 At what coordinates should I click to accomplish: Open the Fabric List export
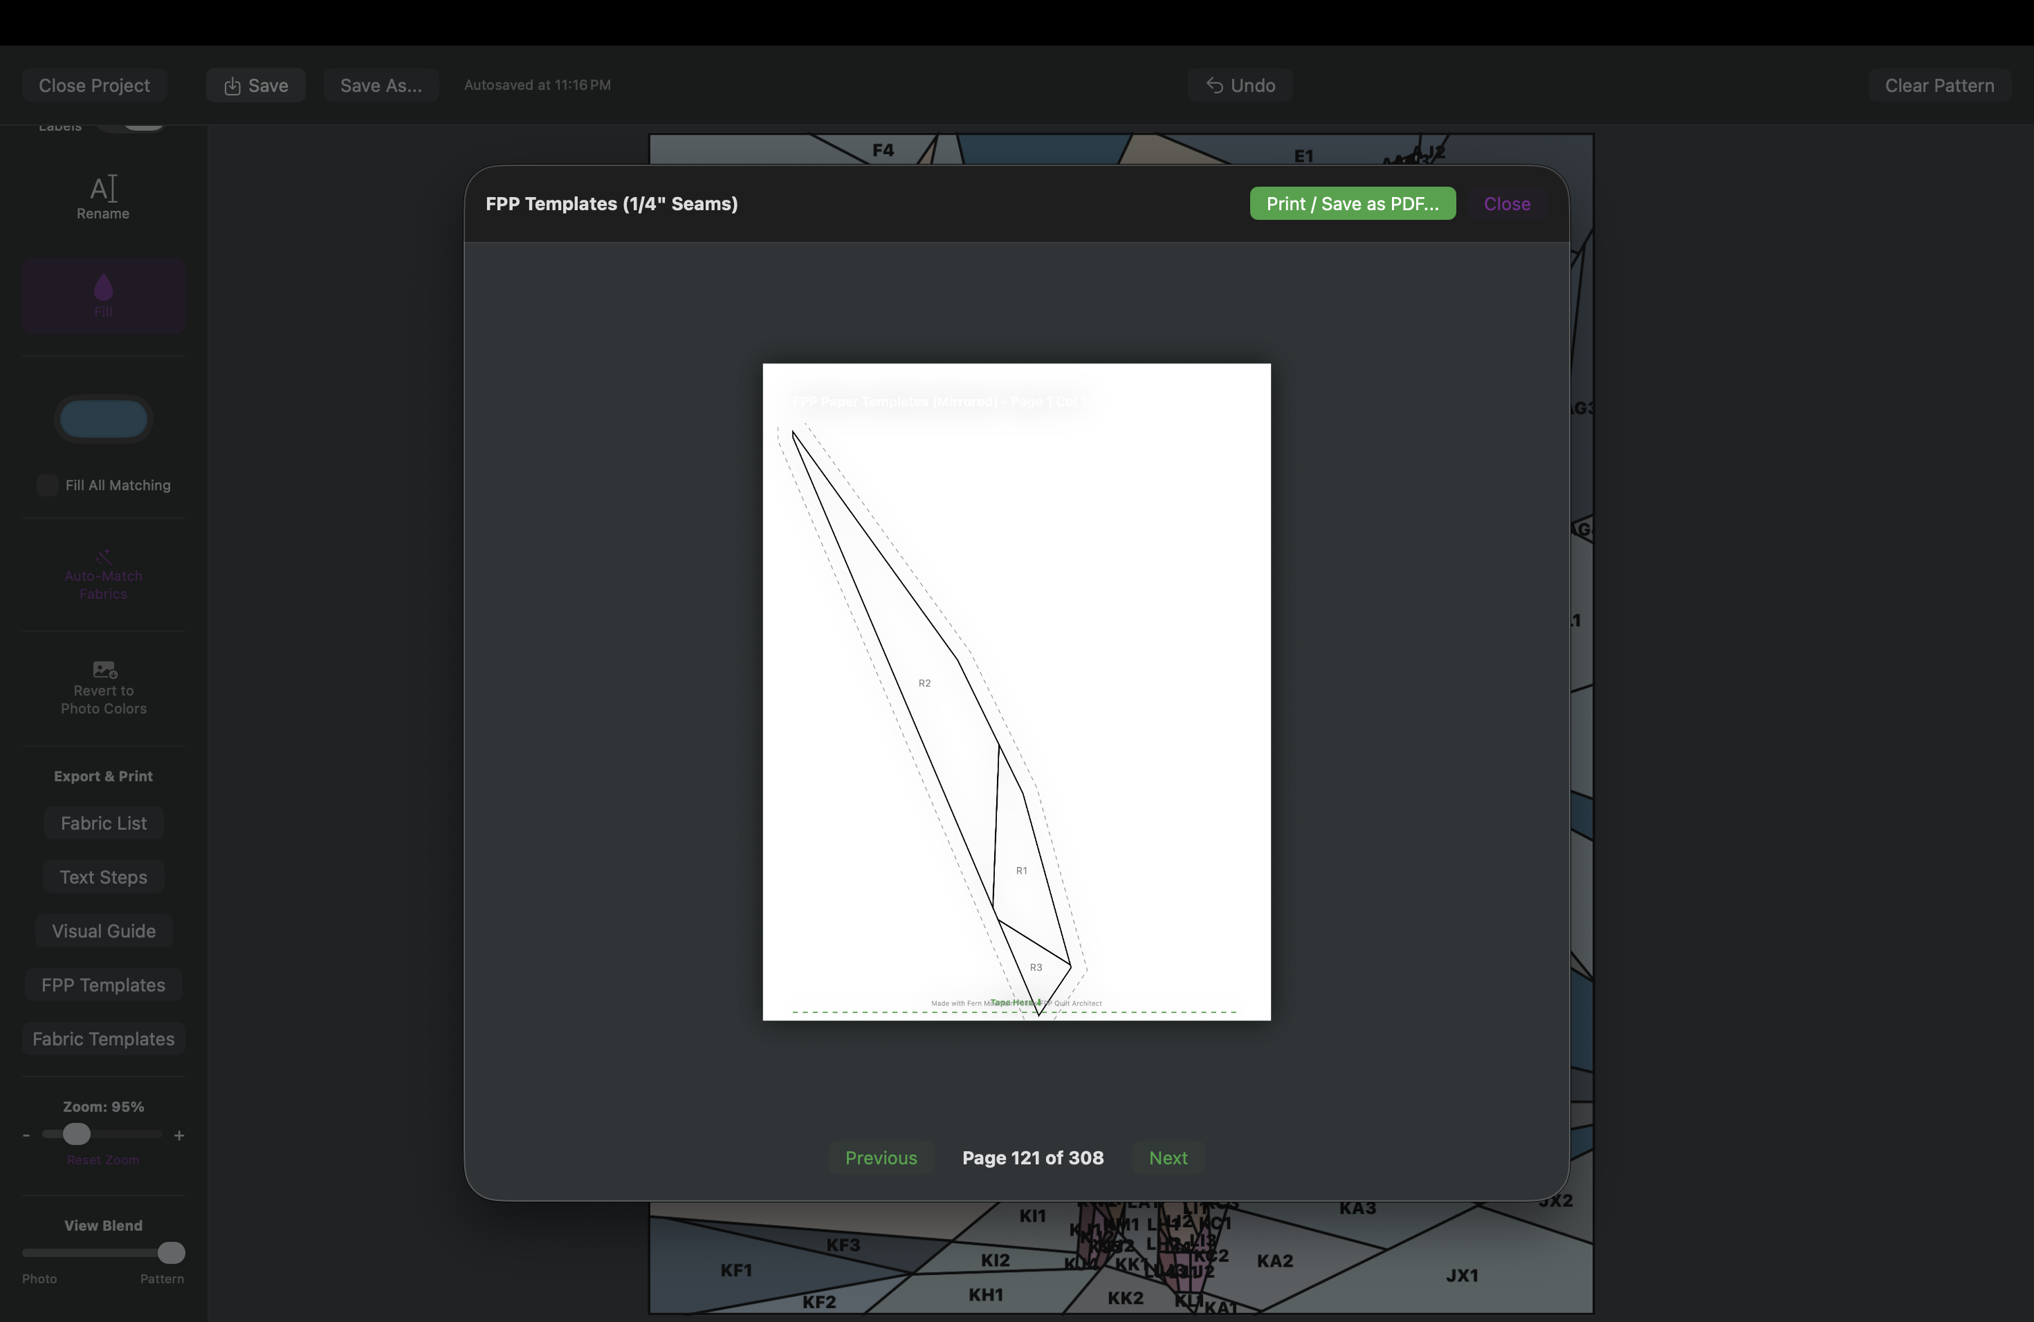coord(103,823)
